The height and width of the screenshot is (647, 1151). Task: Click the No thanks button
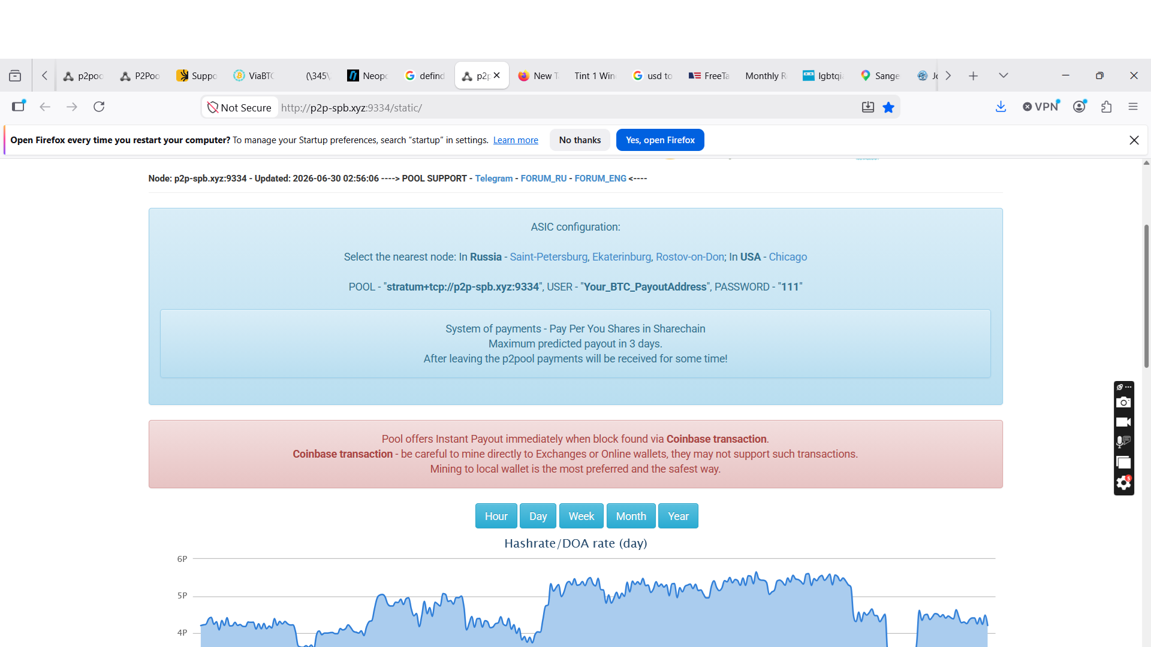point(580,140)
